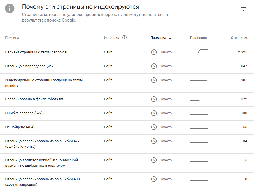Click the gray info circle icon
254x188 pixels.
[x=10, y=8]
